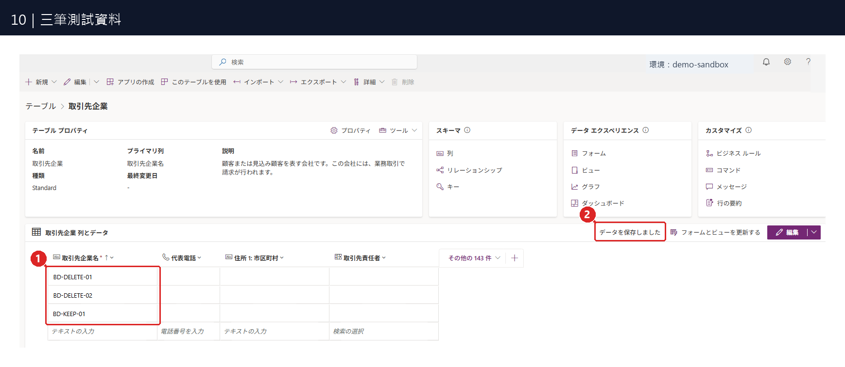Go to テーブル breadcrumb link

41,106
